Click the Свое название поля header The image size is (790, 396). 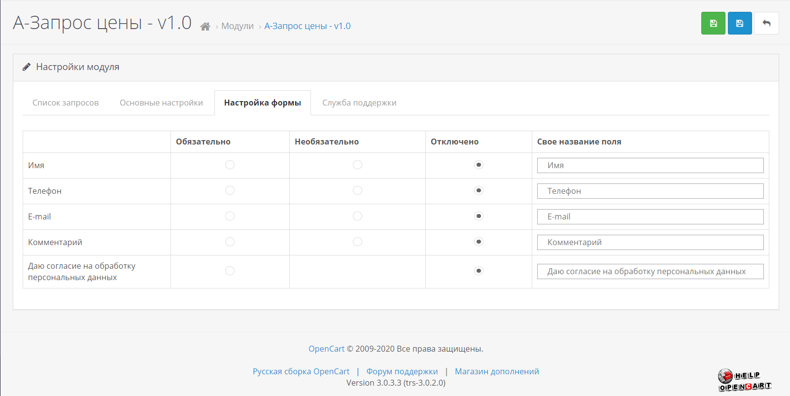579,142
